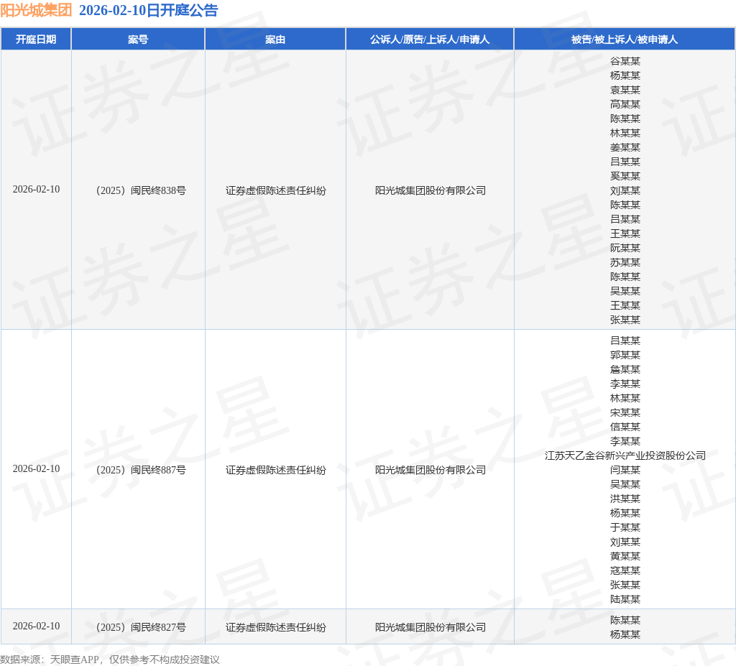Viewport: 736px width, 666px height.
Task: Click the 案由 column header
Action: click(x=275, y=40)
